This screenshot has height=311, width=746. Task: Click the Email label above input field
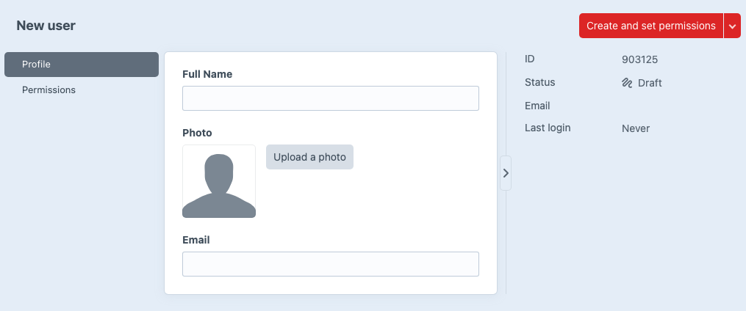(x=196, y=240)
